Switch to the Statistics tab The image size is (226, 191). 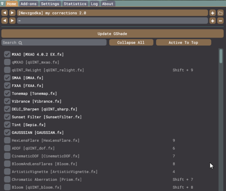pos(75,4)
